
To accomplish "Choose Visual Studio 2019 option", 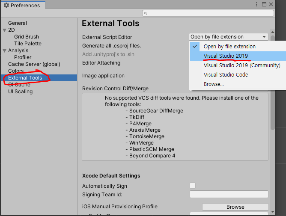I will pos(238,56).
